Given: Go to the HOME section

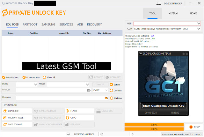Looking at the screenshot, I should pos(193,13).
